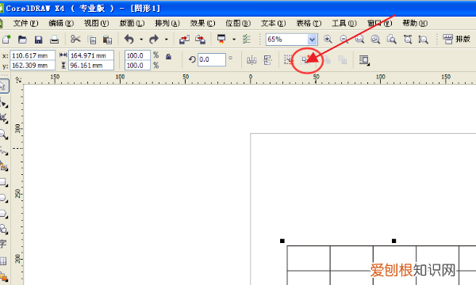Image resolution: width=476 pixels, height=285 pixels.
Task: Click the Undo arrow icon
Action: tap(129, 39)
